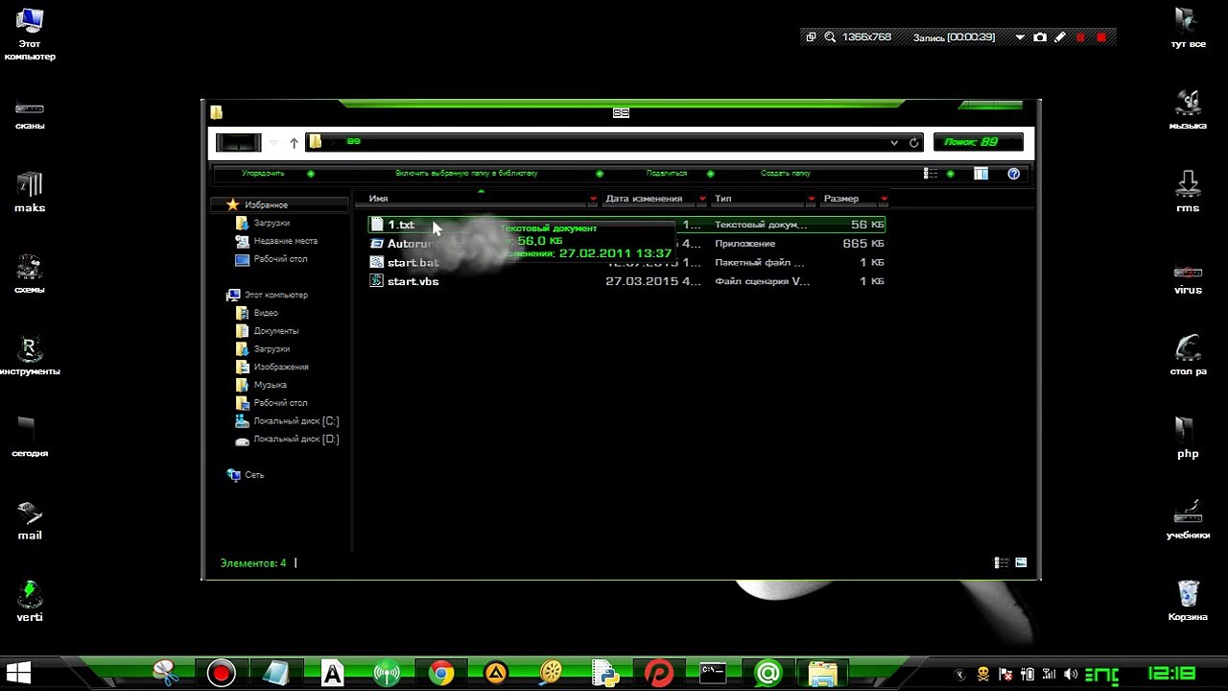Click recorder window-mode icon
This screenshot has height=691, width=1228.
coord(811,37)
